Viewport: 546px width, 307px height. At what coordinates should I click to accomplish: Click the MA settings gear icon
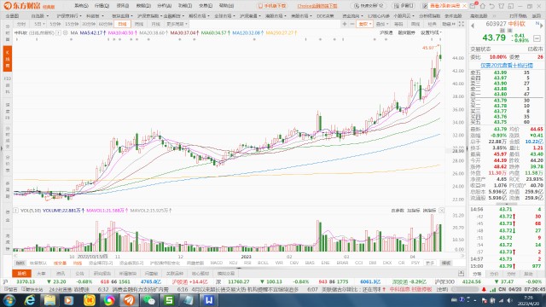(x=65, y=32)
